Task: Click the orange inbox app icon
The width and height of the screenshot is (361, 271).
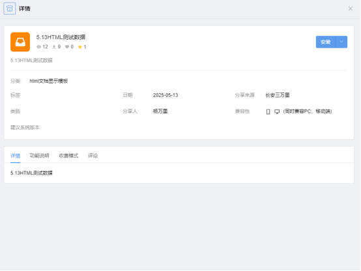Action: click(x=20, y=42)
